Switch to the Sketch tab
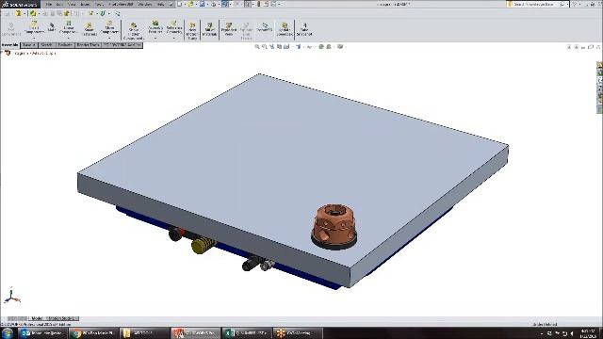 click(x=46, y=45)
